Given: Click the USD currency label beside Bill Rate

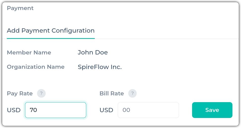Looking at the screenshot, I should pos(106,110).
